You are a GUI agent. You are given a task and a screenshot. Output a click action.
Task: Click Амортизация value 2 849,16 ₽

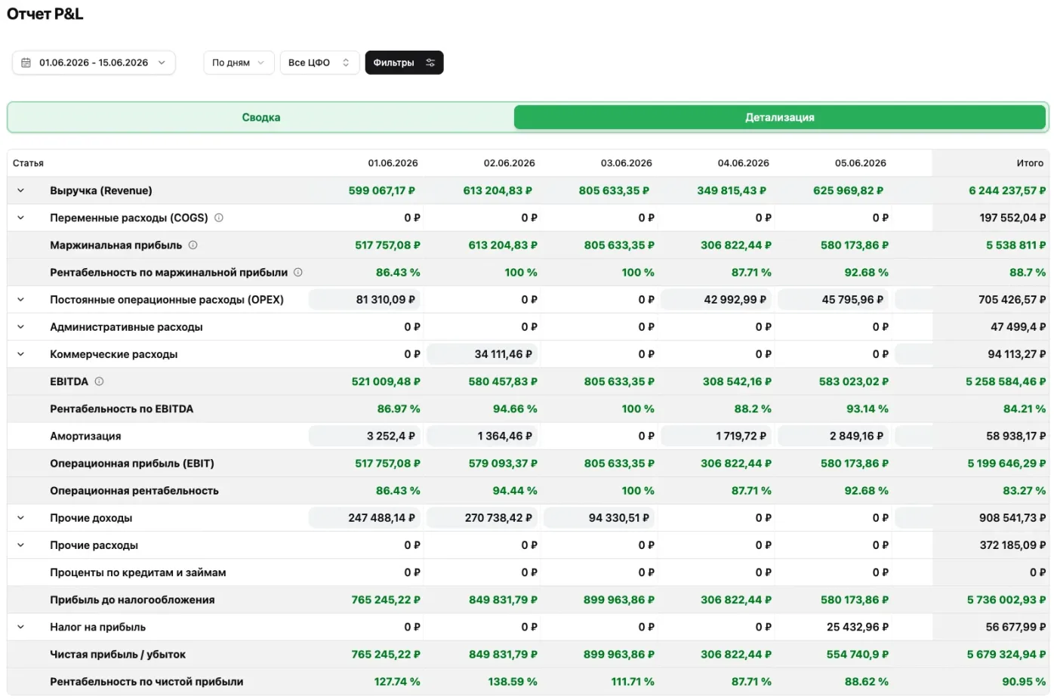[x=834, y=436]
